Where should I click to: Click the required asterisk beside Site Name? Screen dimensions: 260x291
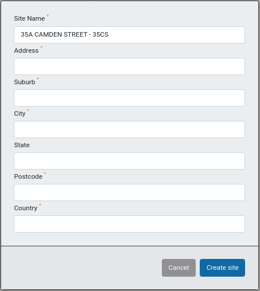click(x=48, y=15)
